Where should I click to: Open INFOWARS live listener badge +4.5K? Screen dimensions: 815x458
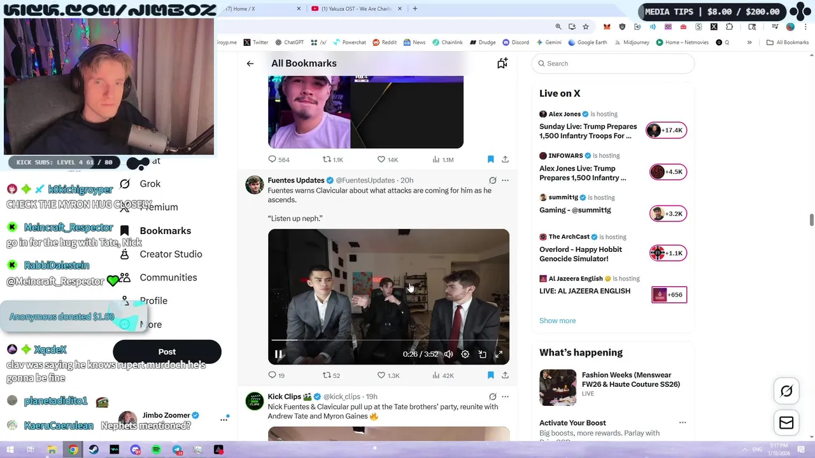point(667,172)
